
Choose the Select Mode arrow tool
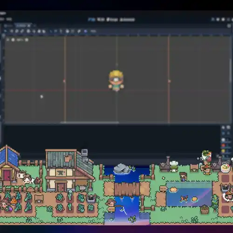[5, 31]
